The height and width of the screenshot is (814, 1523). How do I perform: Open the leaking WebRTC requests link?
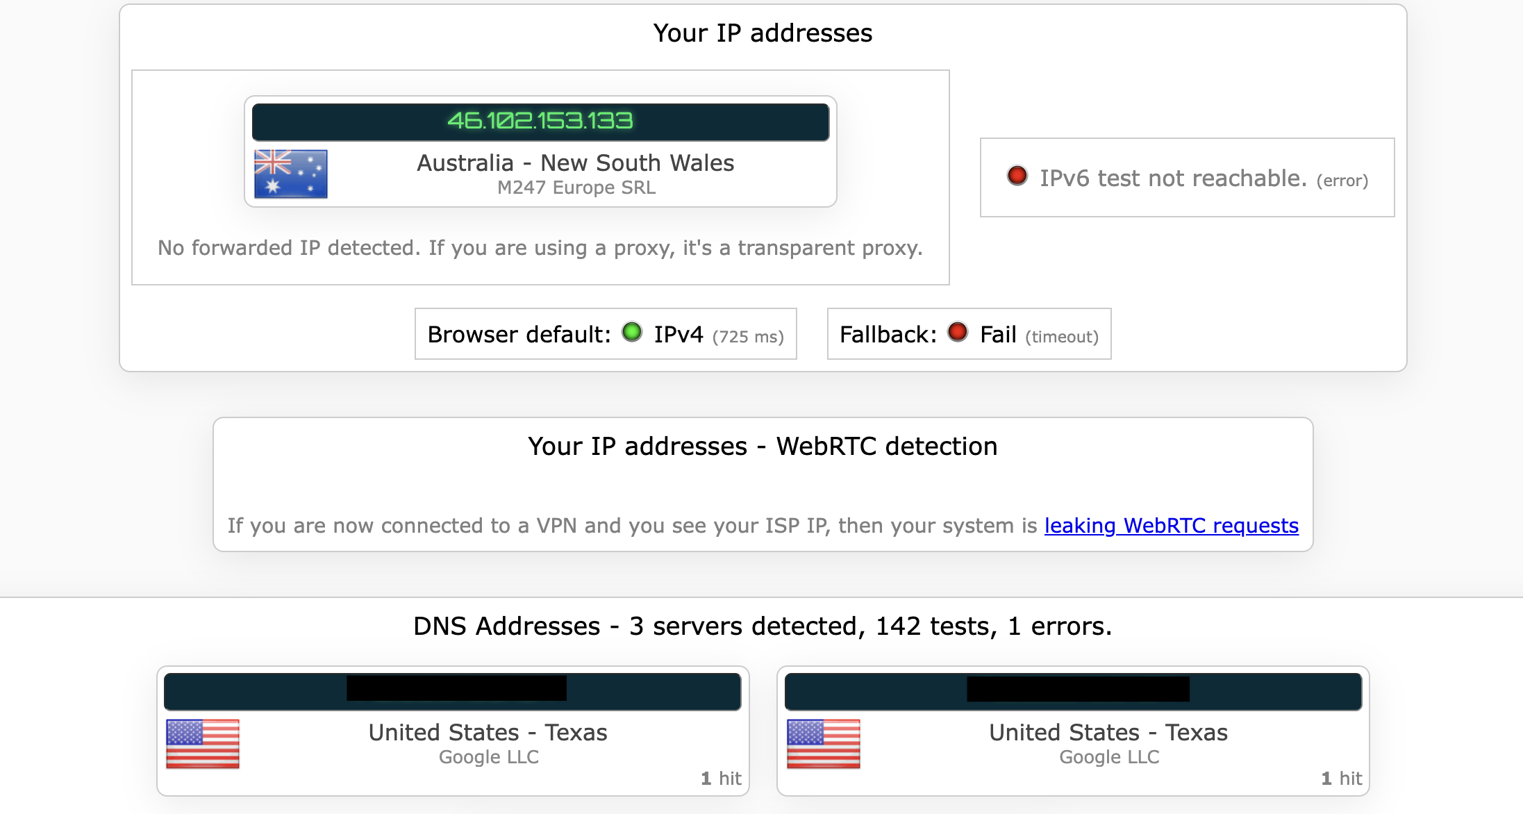click(1171, 526)
